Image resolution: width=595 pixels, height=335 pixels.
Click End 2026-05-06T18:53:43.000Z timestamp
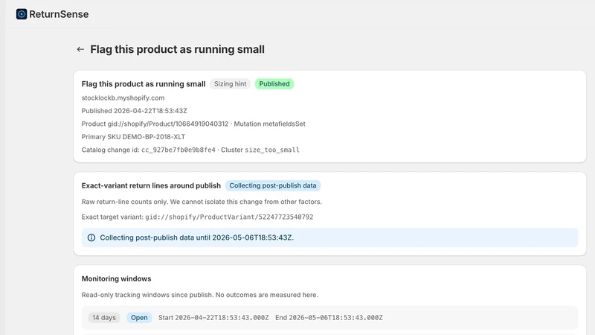click(x=329, y=318)
